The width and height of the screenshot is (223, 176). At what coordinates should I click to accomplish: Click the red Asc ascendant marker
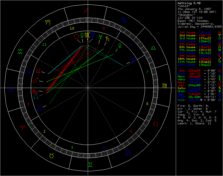(x=35, y=91)
